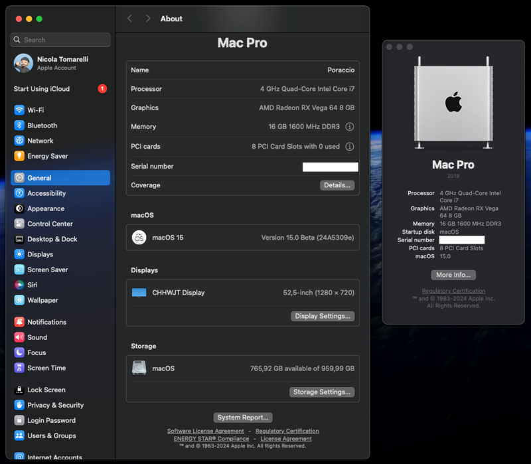Click the Search field in sidebar
The width and height of the screenshot is (531, 464).
coord(60,40)
